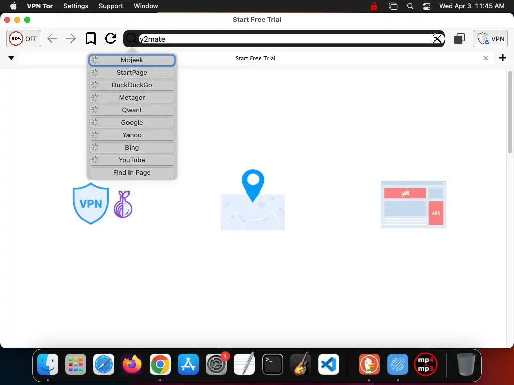
Task: Toggle the ADS OFF blocker button
Action: [x=24, y=38]
